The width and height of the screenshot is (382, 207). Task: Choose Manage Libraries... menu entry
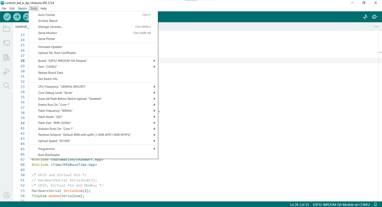[51, 27]
